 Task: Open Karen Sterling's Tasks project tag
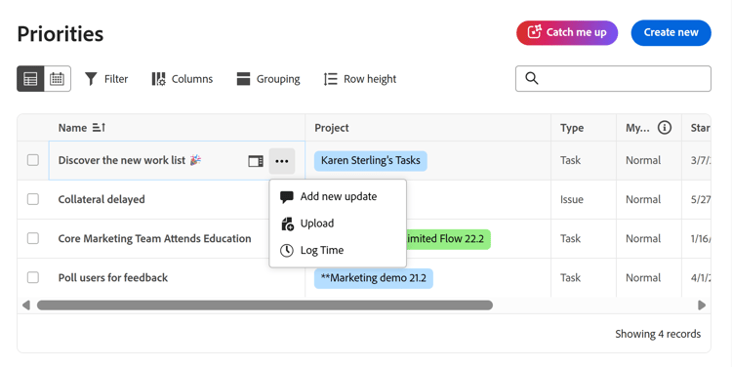tap(371, 161)
